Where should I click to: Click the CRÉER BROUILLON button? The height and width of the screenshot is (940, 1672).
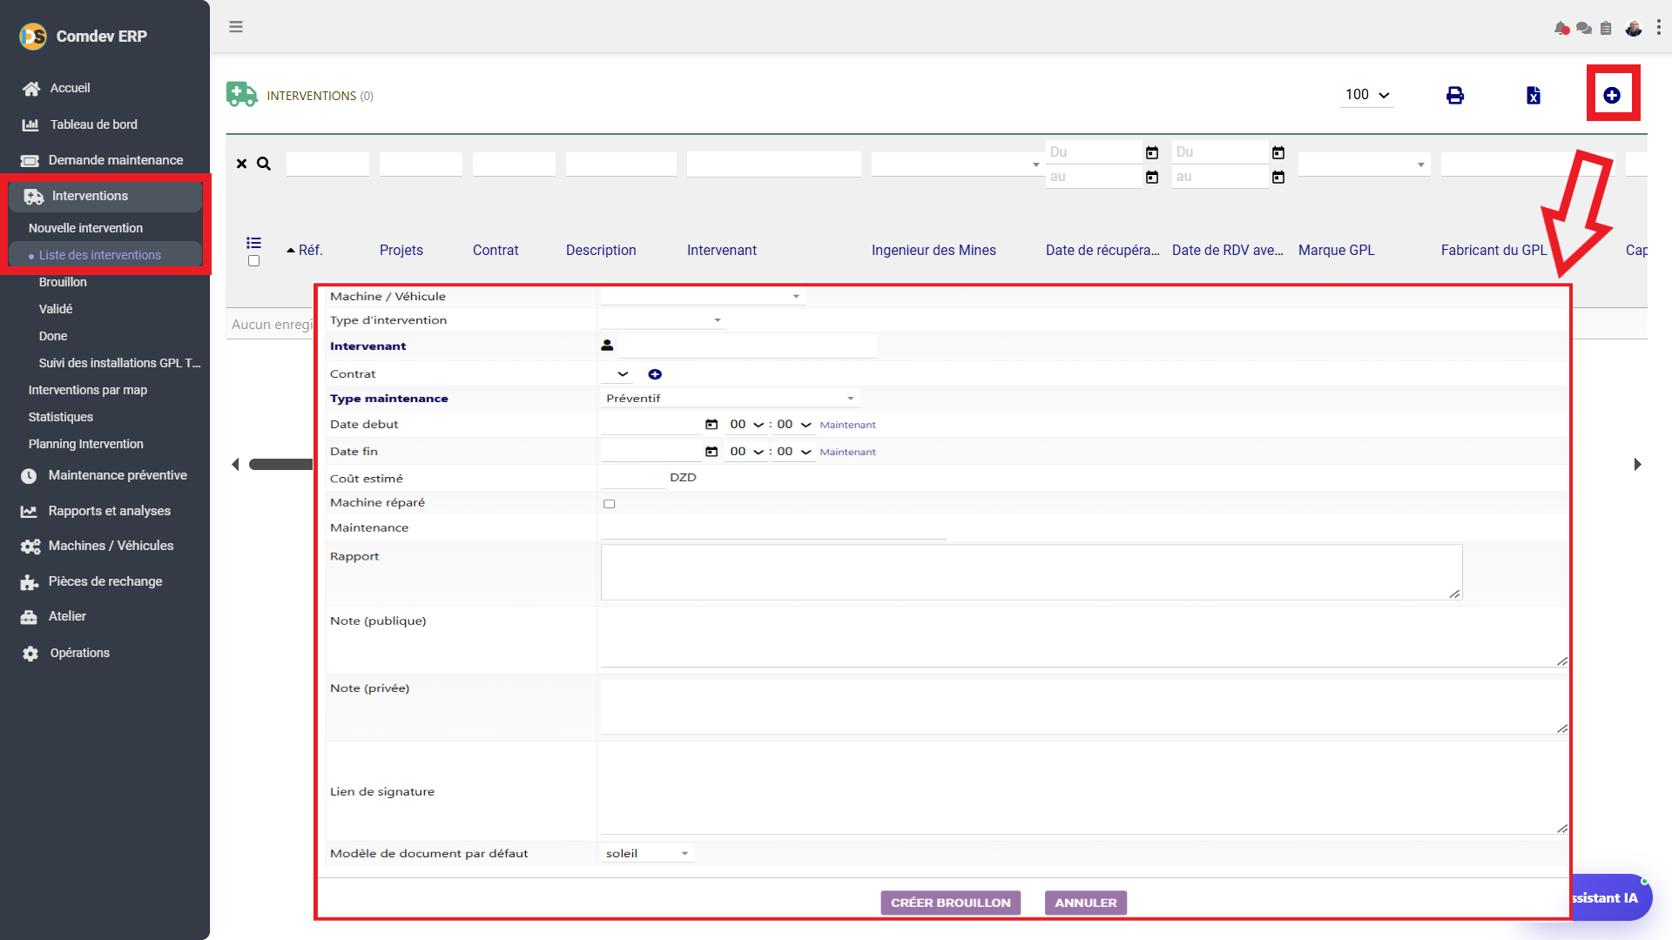950,903
